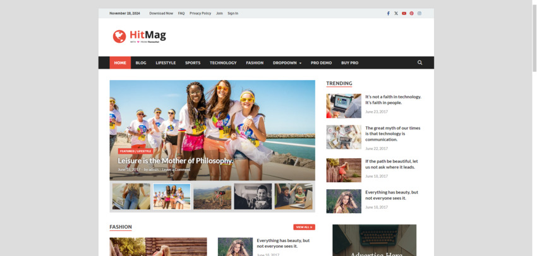Click the Join link
Viewport: 537px width, 256px height.
tap(219, 13)
